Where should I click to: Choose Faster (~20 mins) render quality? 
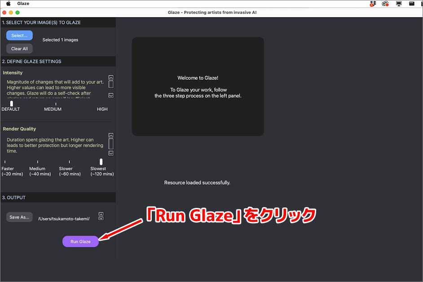(x=5, y=162)
